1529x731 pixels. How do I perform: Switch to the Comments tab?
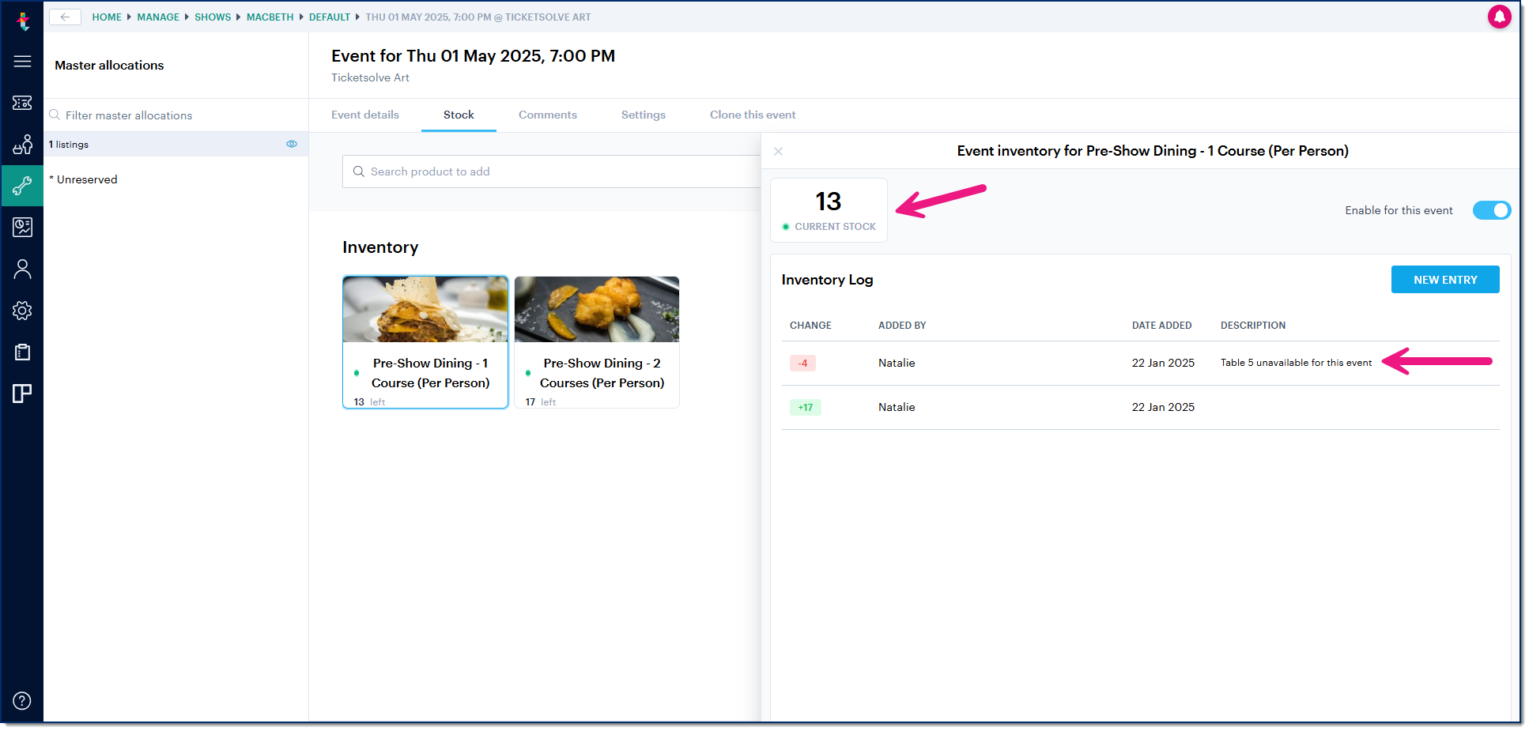tap(548, 115)
